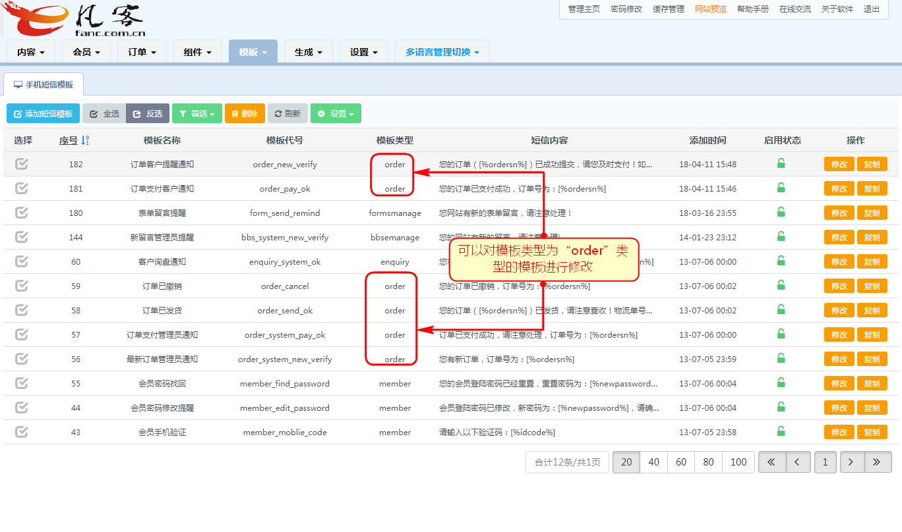Viewport: 902px width, 532px height.
Task: Open the 网站预览 link in top bar
Action: click(710, 9)
